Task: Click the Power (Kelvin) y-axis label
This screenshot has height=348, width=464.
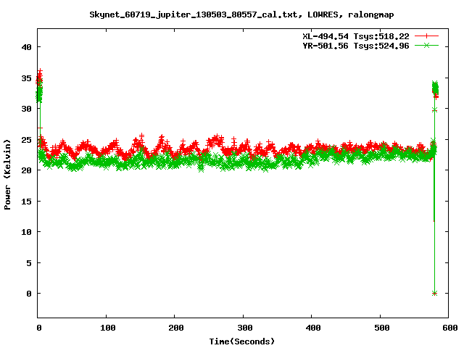Action: (x=7, y=174)
